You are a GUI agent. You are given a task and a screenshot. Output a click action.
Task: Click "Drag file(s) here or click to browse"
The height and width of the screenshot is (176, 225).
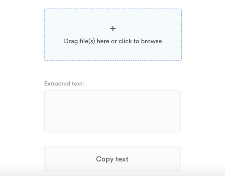tap(113, 41)
